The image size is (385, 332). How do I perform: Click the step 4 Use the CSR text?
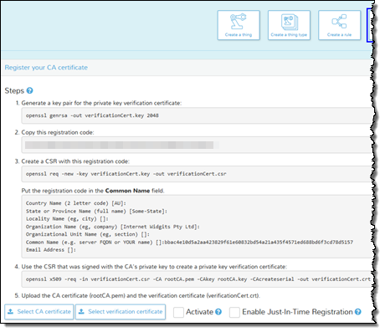(154, 267)
